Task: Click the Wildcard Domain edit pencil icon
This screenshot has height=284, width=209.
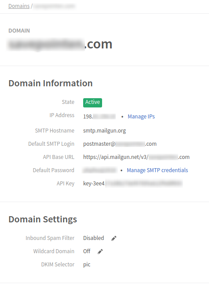Action: [100, 251]
